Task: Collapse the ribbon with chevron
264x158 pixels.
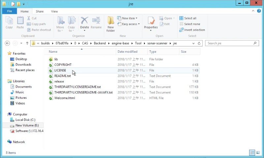Action: (x=253, y=11)
